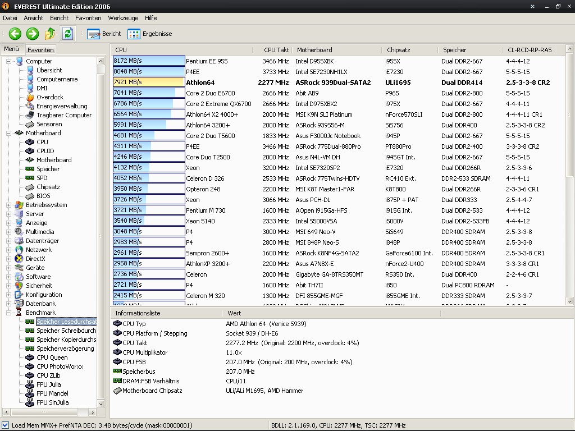Image resolution: width=575 pixels, height=431 pixels.
Task: Expand the Server node
Action: [8, 214]
